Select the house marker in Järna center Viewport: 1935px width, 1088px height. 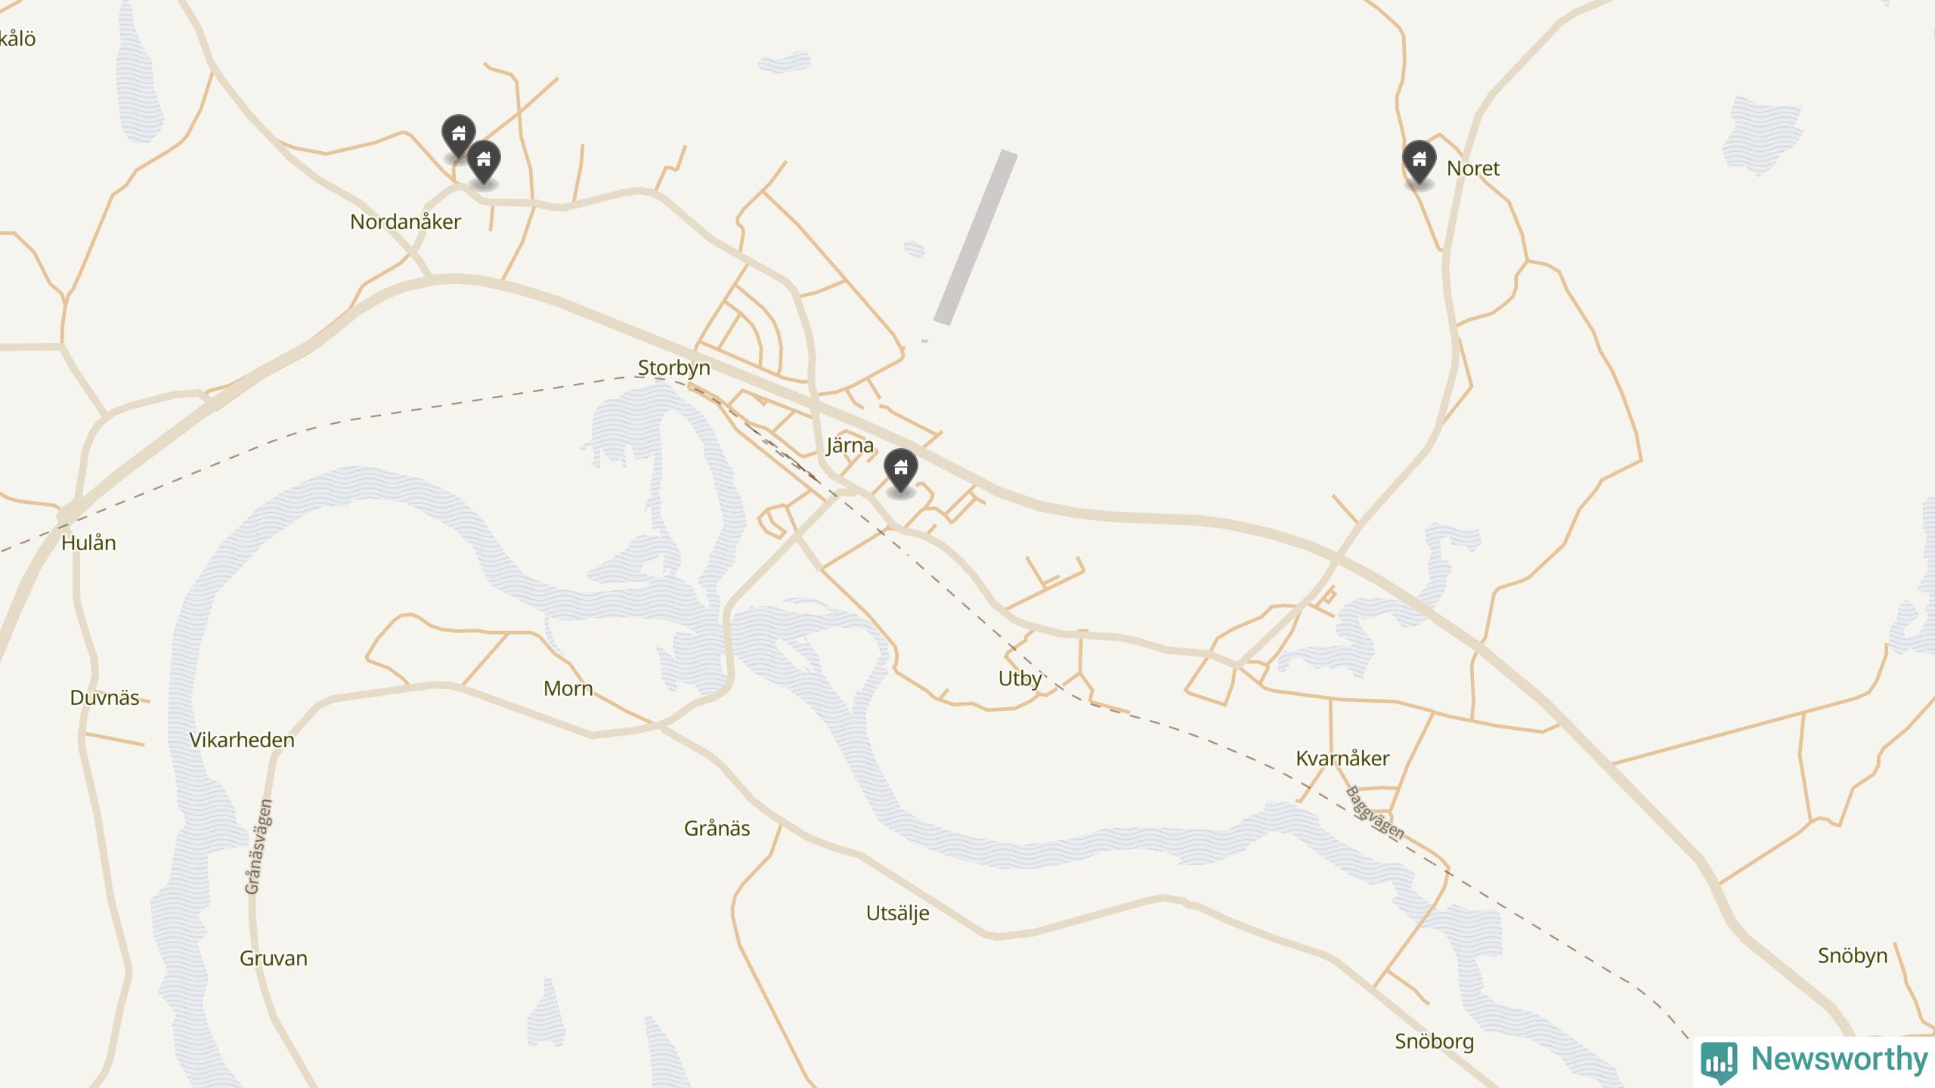click(900, 471)
